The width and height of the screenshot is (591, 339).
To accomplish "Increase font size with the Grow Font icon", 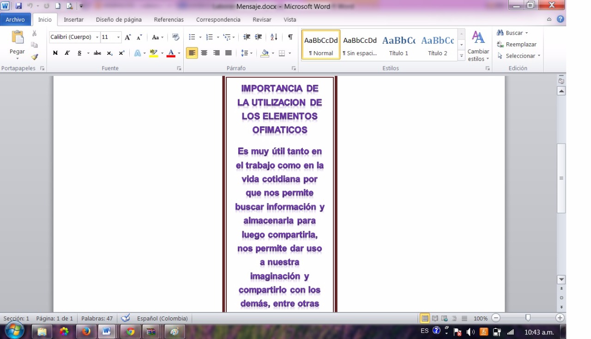I will coord(128,37).
